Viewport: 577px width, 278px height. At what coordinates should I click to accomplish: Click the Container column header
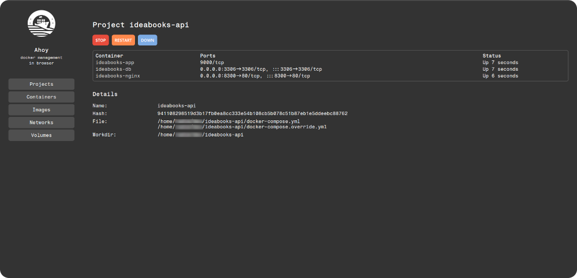[109, 56]
